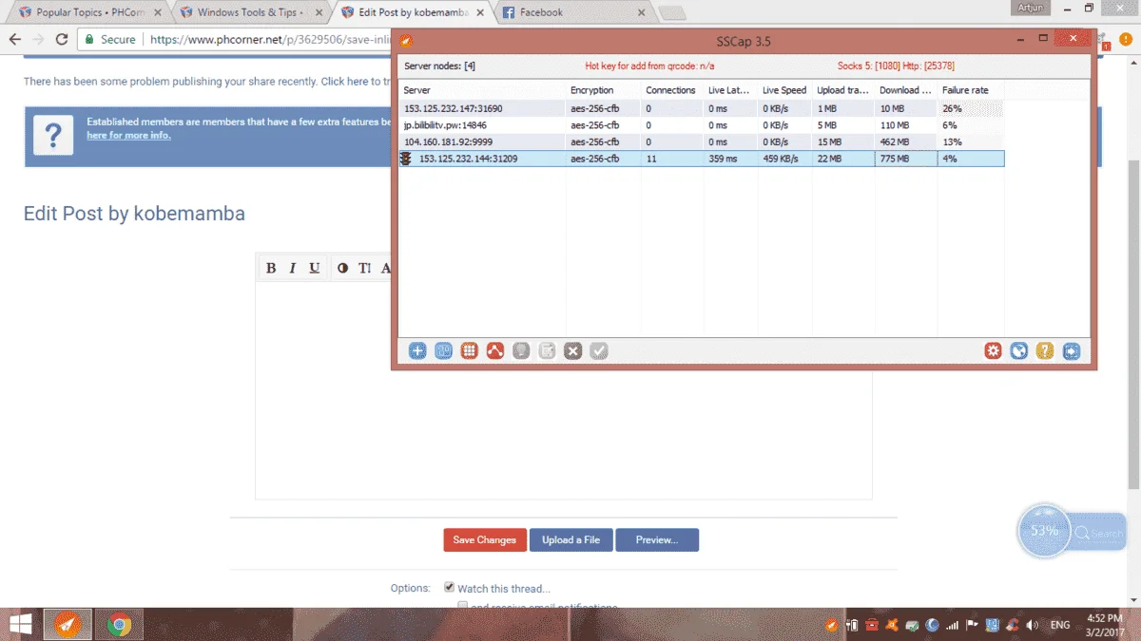Click the Chrome address bar URL
This screenshot has width=1141, height=641.
click(271, 40)
